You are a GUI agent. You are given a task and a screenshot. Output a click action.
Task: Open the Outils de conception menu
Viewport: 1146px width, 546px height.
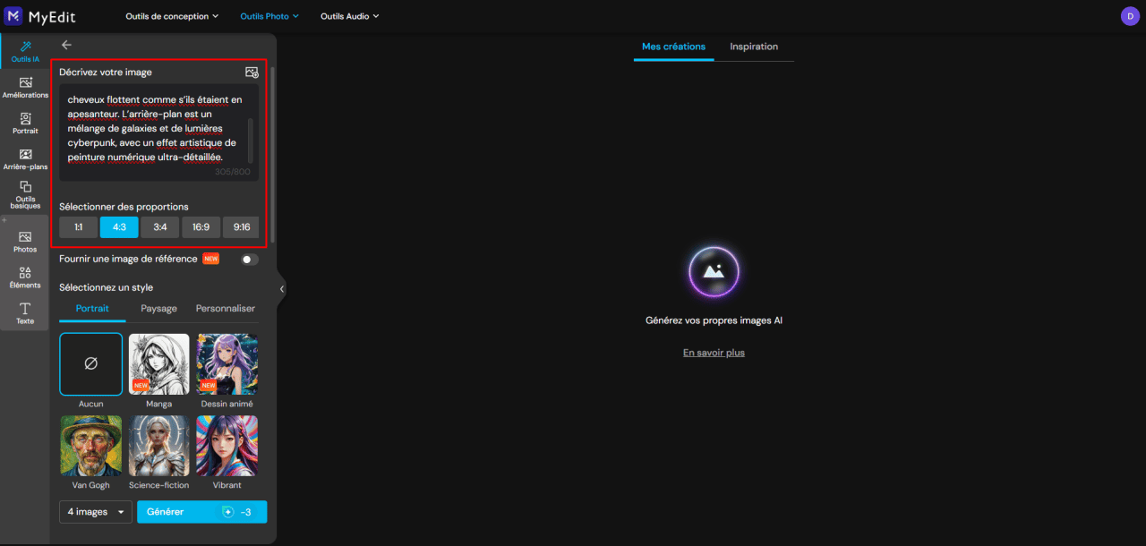172,16
